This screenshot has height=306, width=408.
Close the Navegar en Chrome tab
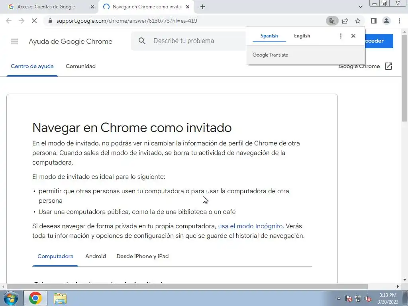point(188,7)
